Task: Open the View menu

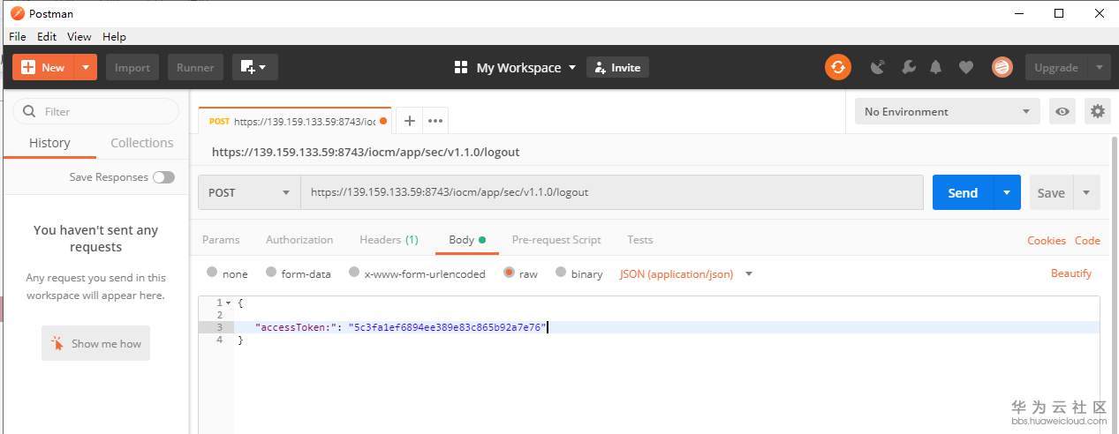Action: point(79,37)
